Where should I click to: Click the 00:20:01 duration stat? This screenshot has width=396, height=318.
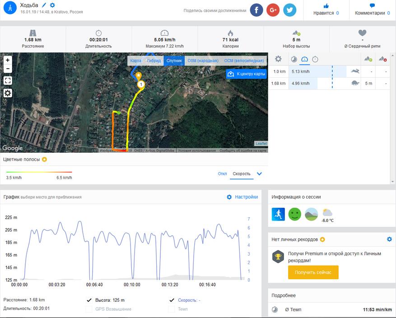pos(98,40)
